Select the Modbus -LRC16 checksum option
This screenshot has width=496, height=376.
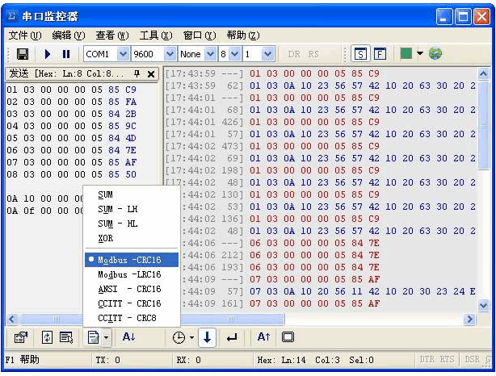point(128,274)
